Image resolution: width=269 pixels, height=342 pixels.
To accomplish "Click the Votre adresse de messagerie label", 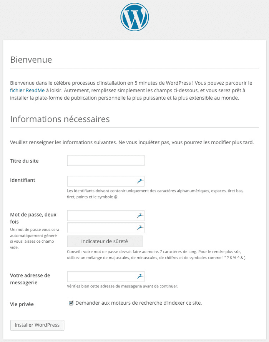I will (30, 279).
